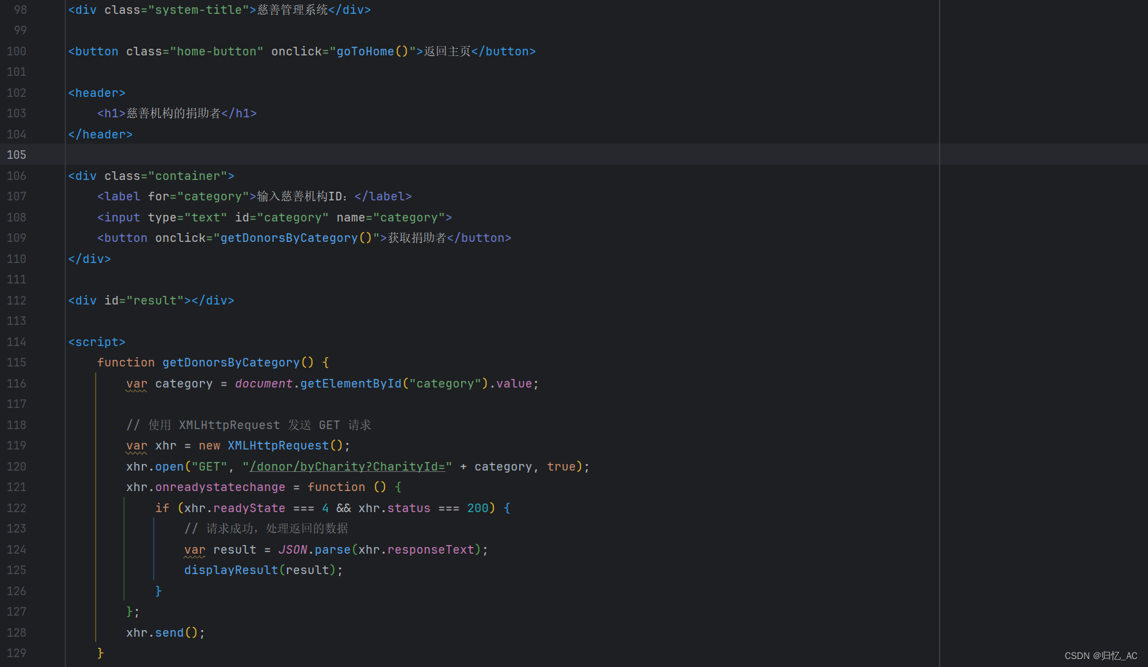Click xhr.open on line 120
Image resolution: width=1148 pixels, height=667 pixels.
click(x=155, y=467)
